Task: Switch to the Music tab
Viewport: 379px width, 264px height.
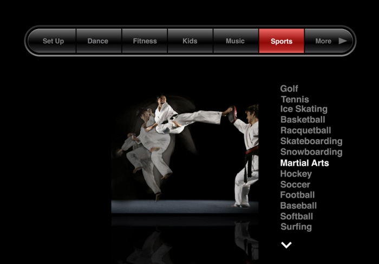Action: click(x=236, y=40)
